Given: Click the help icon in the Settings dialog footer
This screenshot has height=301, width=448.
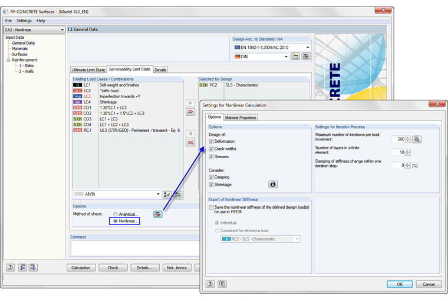Looking at the screenshot, I should (210, 284).
